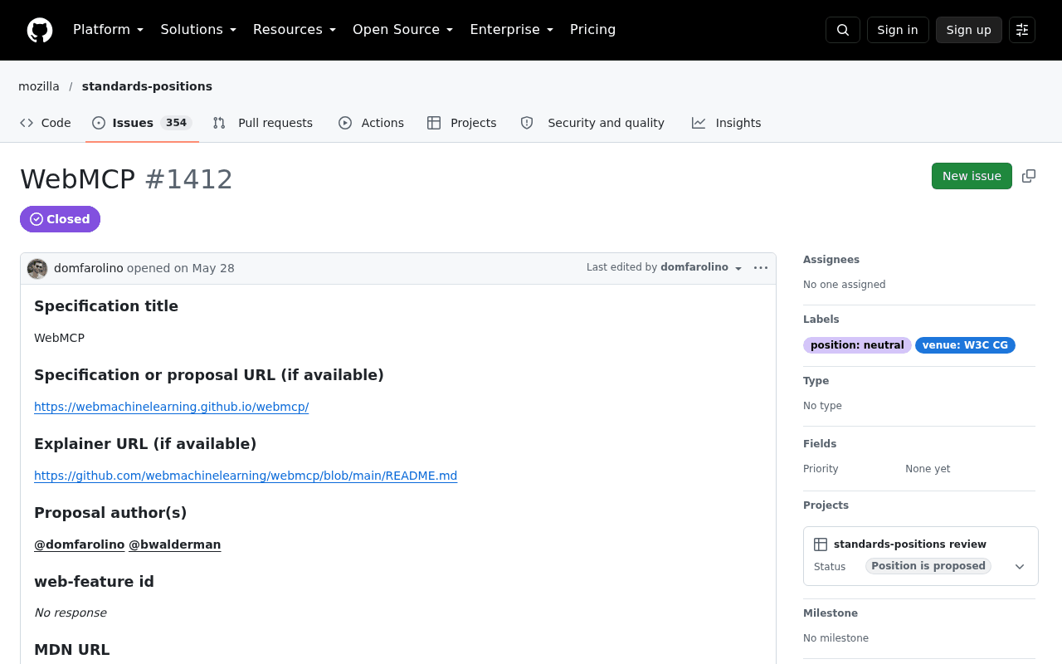Open the standards-positions repository link

[147, 86]
